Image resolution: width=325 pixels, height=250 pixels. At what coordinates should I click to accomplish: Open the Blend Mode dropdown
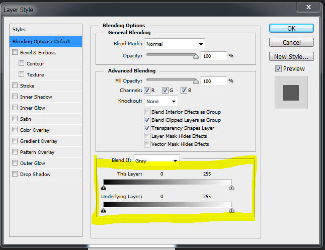(x=175, y=44)
